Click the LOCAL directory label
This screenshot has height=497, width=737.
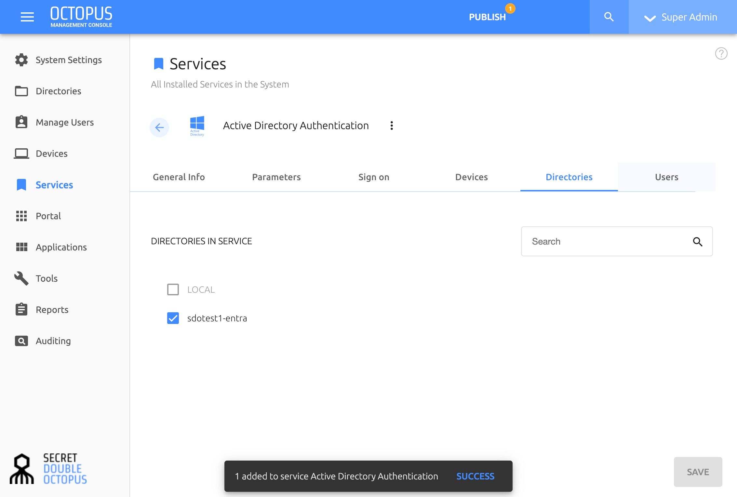tap(201, 289)
